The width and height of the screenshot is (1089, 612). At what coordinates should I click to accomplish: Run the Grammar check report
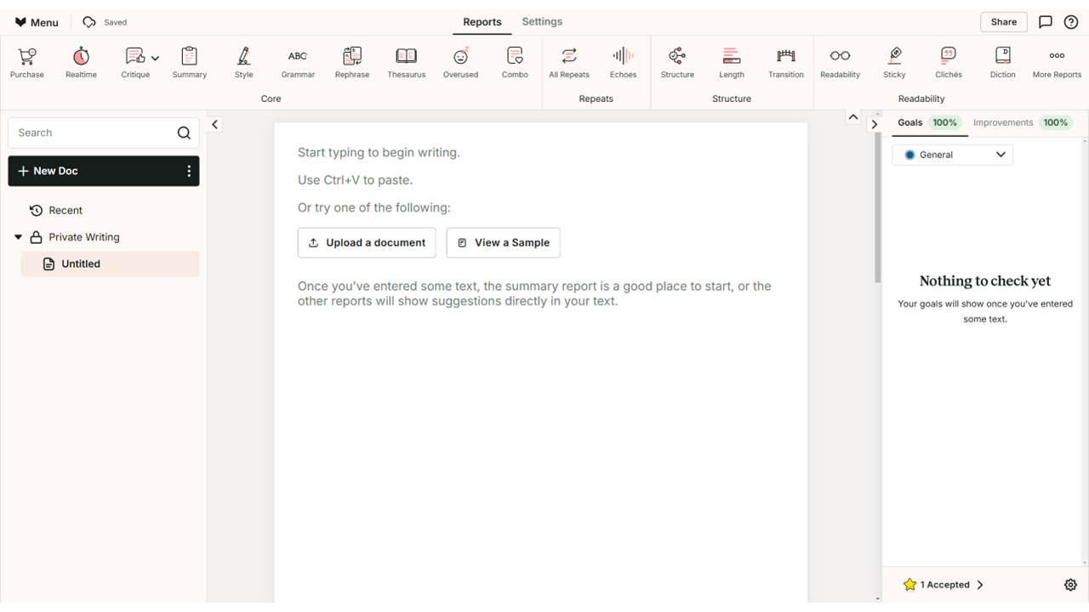click(x=298, y=63)
